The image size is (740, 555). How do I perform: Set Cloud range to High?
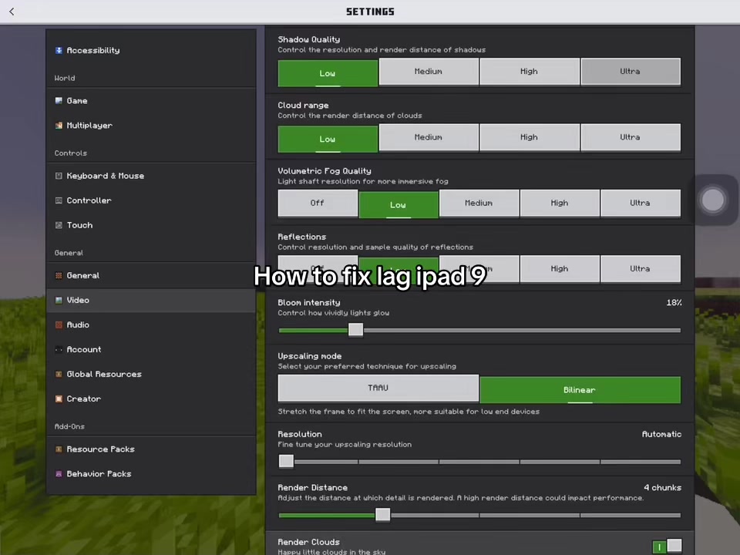(529, 137)
